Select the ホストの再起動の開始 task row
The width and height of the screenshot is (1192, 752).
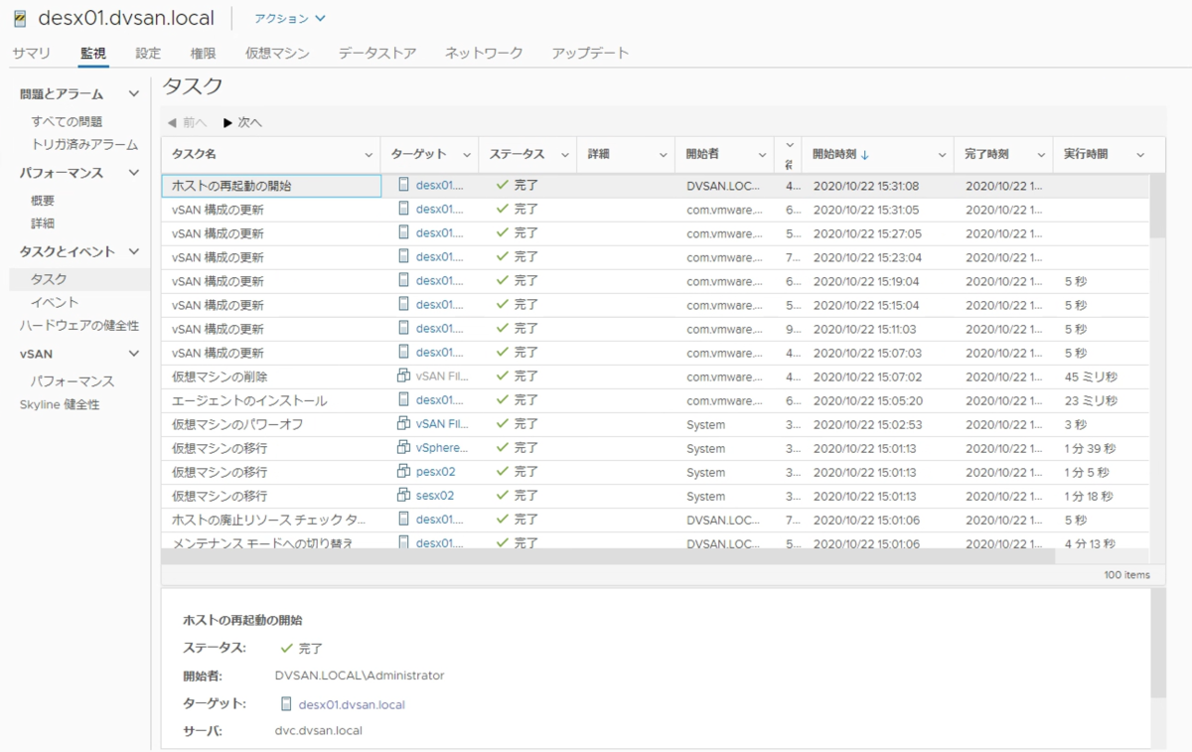pos(655,186)
